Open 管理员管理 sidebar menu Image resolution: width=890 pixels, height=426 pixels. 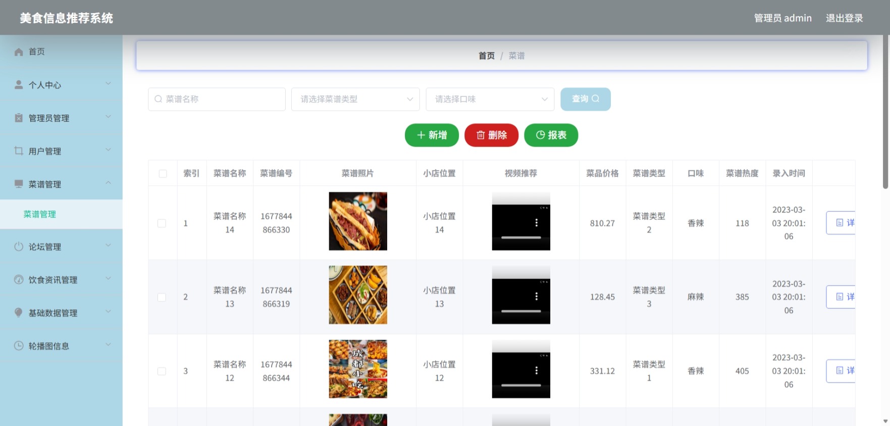click(61, 118)
